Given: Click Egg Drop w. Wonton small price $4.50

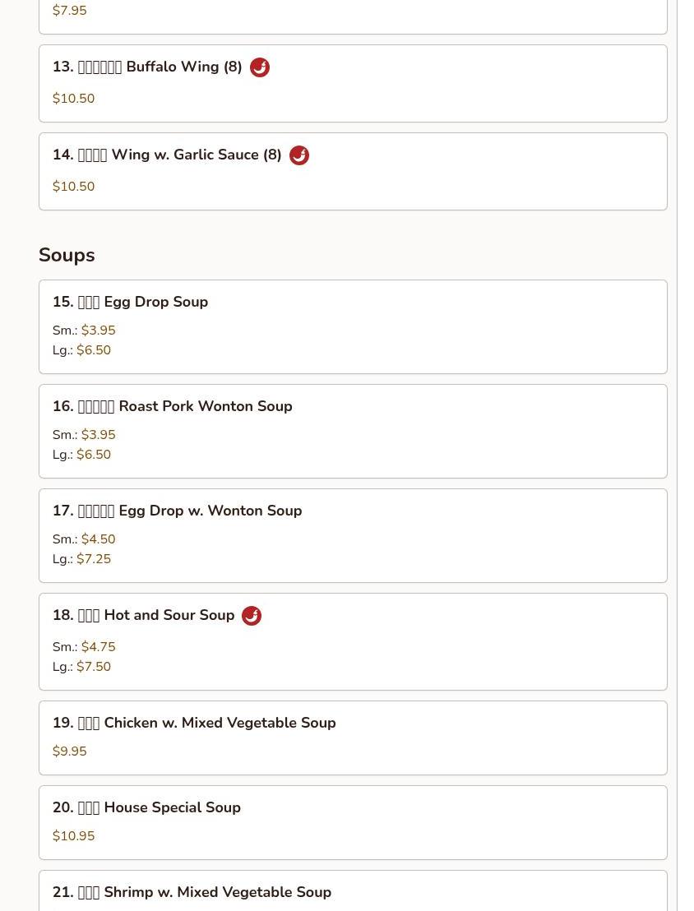Looking at the screenshot, I should point(99,539).
